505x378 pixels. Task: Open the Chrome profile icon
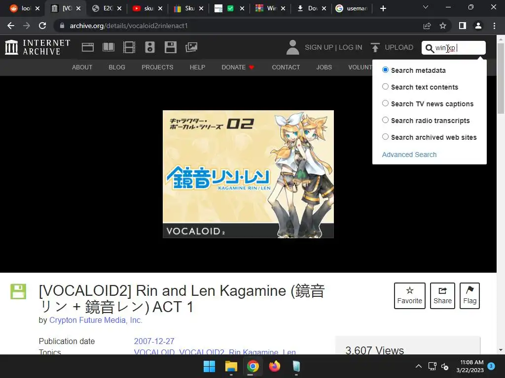[x=478, y=26]
